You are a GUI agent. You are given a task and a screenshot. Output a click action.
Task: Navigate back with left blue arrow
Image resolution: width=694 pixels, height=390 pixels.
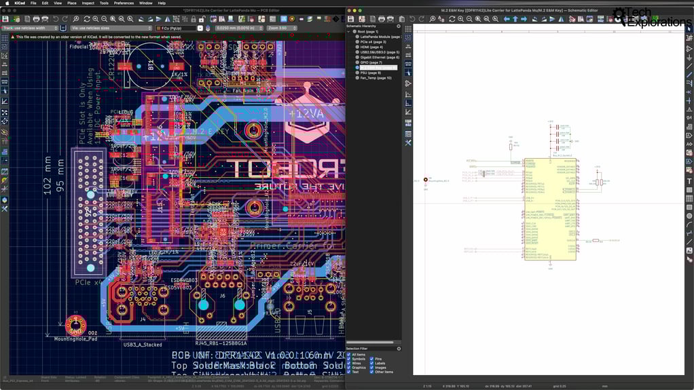tap(507, 19)
